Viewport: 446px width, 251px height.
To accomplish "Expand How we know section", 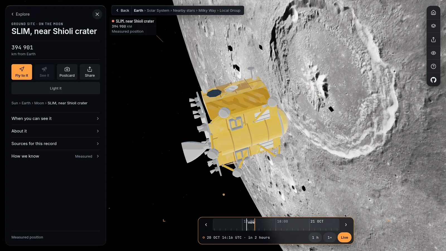I will [x=56, y=156].
